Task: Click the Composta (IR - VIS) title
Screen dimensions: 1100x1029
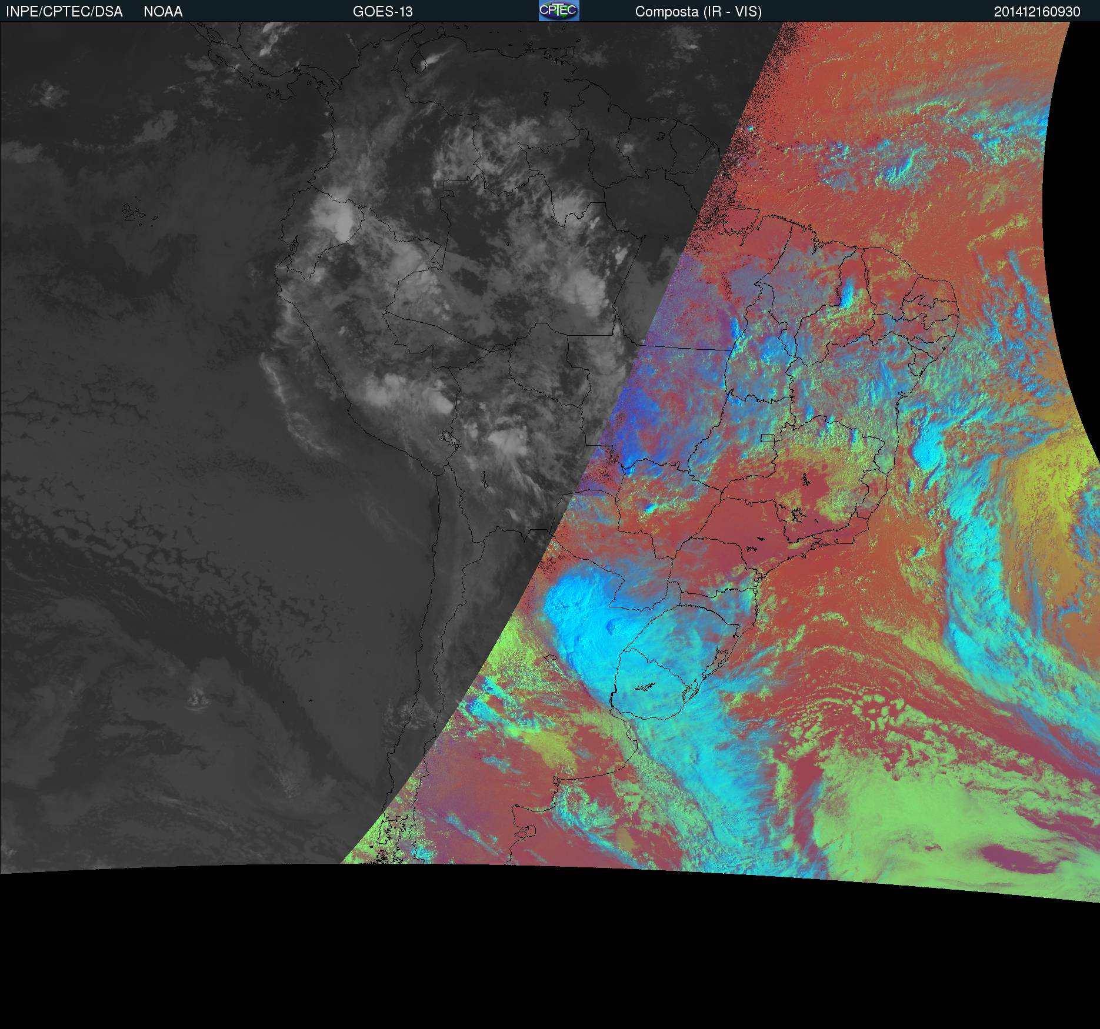Action: click(698, 12)
